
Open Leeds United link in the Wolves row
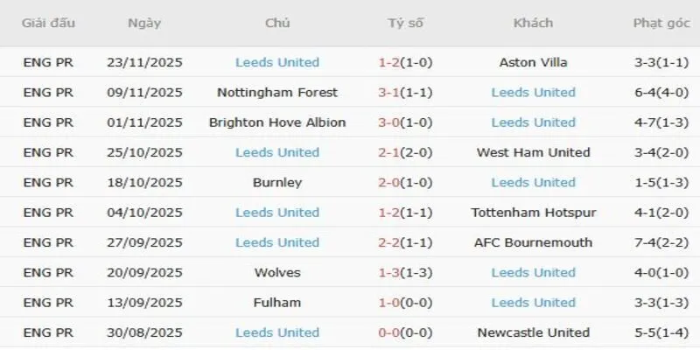(x=533, y=272)
